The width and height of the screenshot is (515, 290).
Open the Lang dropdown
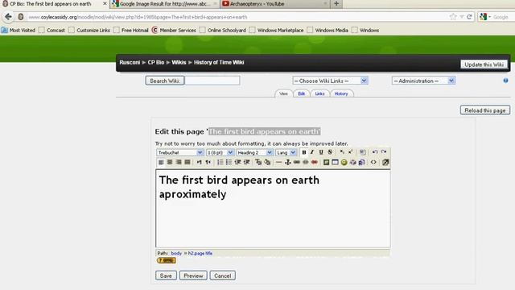[286, 152]
